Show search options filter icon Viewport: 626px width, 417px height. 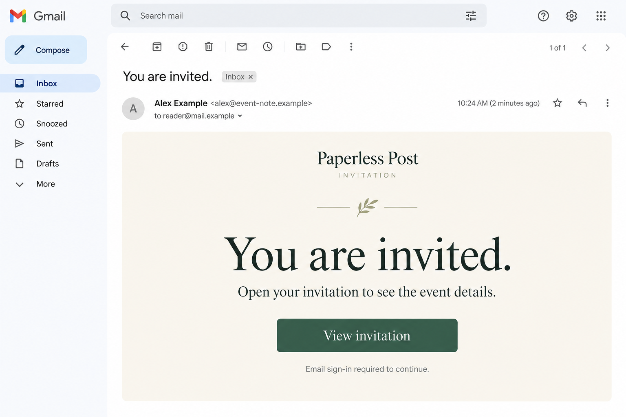coord(471,16)
